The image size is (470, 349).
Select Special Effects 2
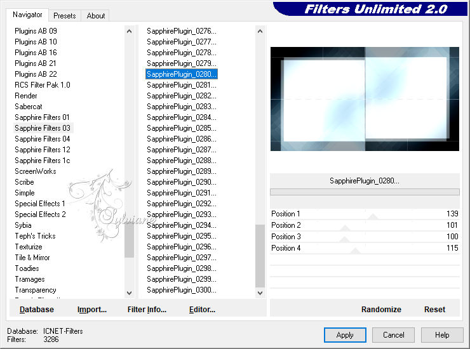point(40,214)
